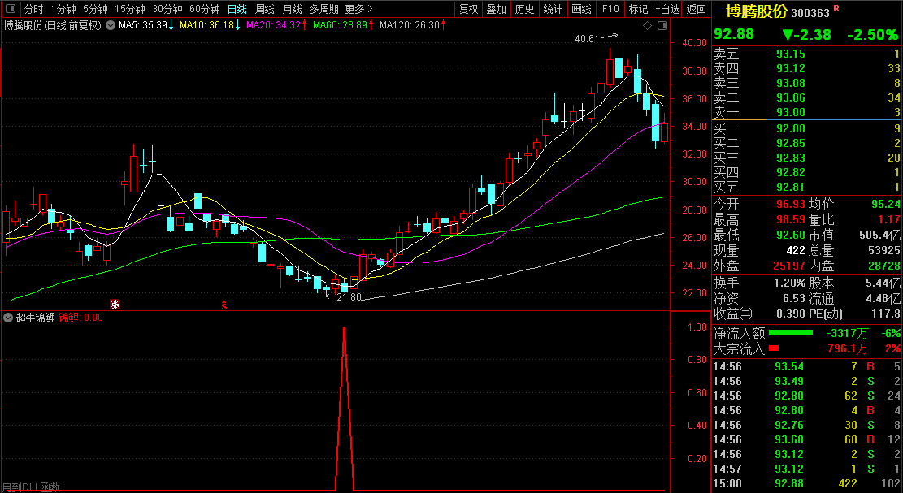Open the main chart indicator dropdown arrow
Screen dimensions: 903x493
pyautogui.click(x=110, y=26)
